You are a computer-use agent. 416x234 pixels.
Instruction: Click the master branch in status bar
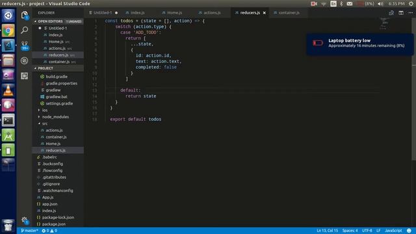[29, 231]
